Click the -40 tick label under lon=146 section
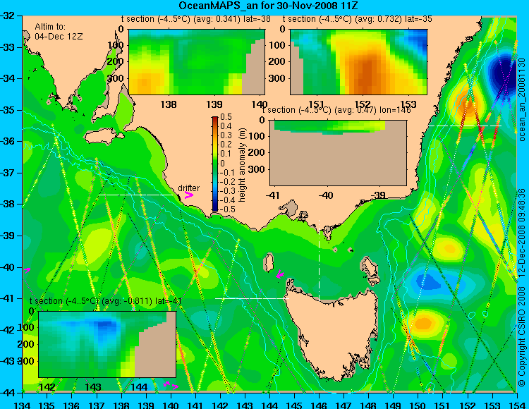 pos(326,195)
